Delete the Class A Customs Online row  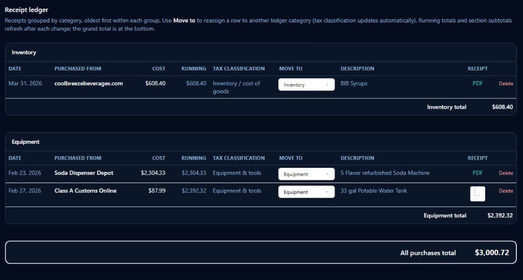click(506, 191)
